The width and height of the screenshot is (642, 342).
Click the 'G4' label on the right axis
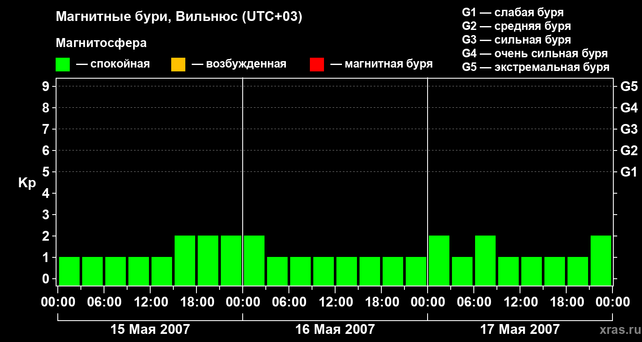(x=629, y=108)
